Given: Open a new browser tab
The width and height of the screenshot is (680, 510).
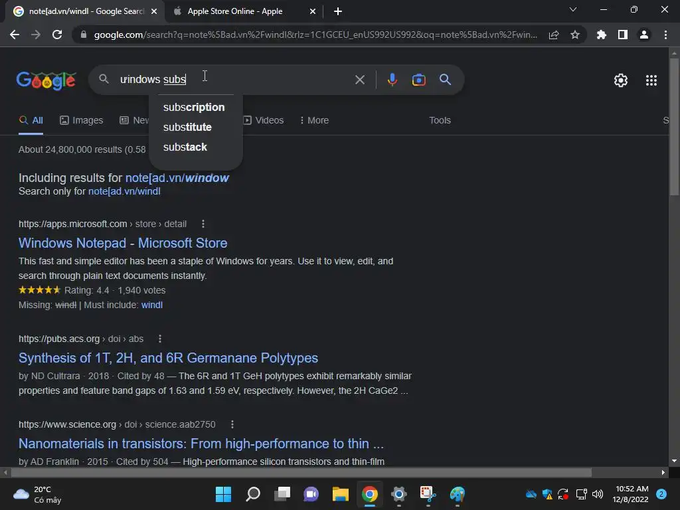Looking at the screenshot, I should 338,11.
